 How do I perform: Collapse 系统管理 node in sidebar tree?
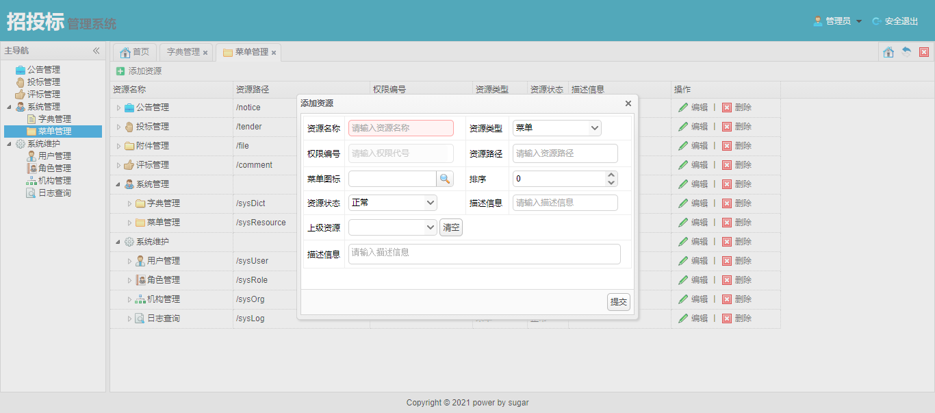coord(9,107)
